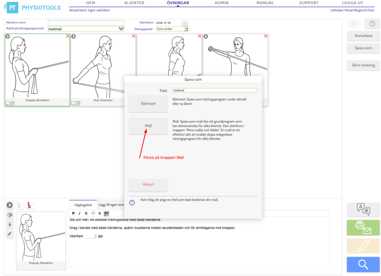
Task: Select the color photo image style icon
Action: (x=30, y=205)
